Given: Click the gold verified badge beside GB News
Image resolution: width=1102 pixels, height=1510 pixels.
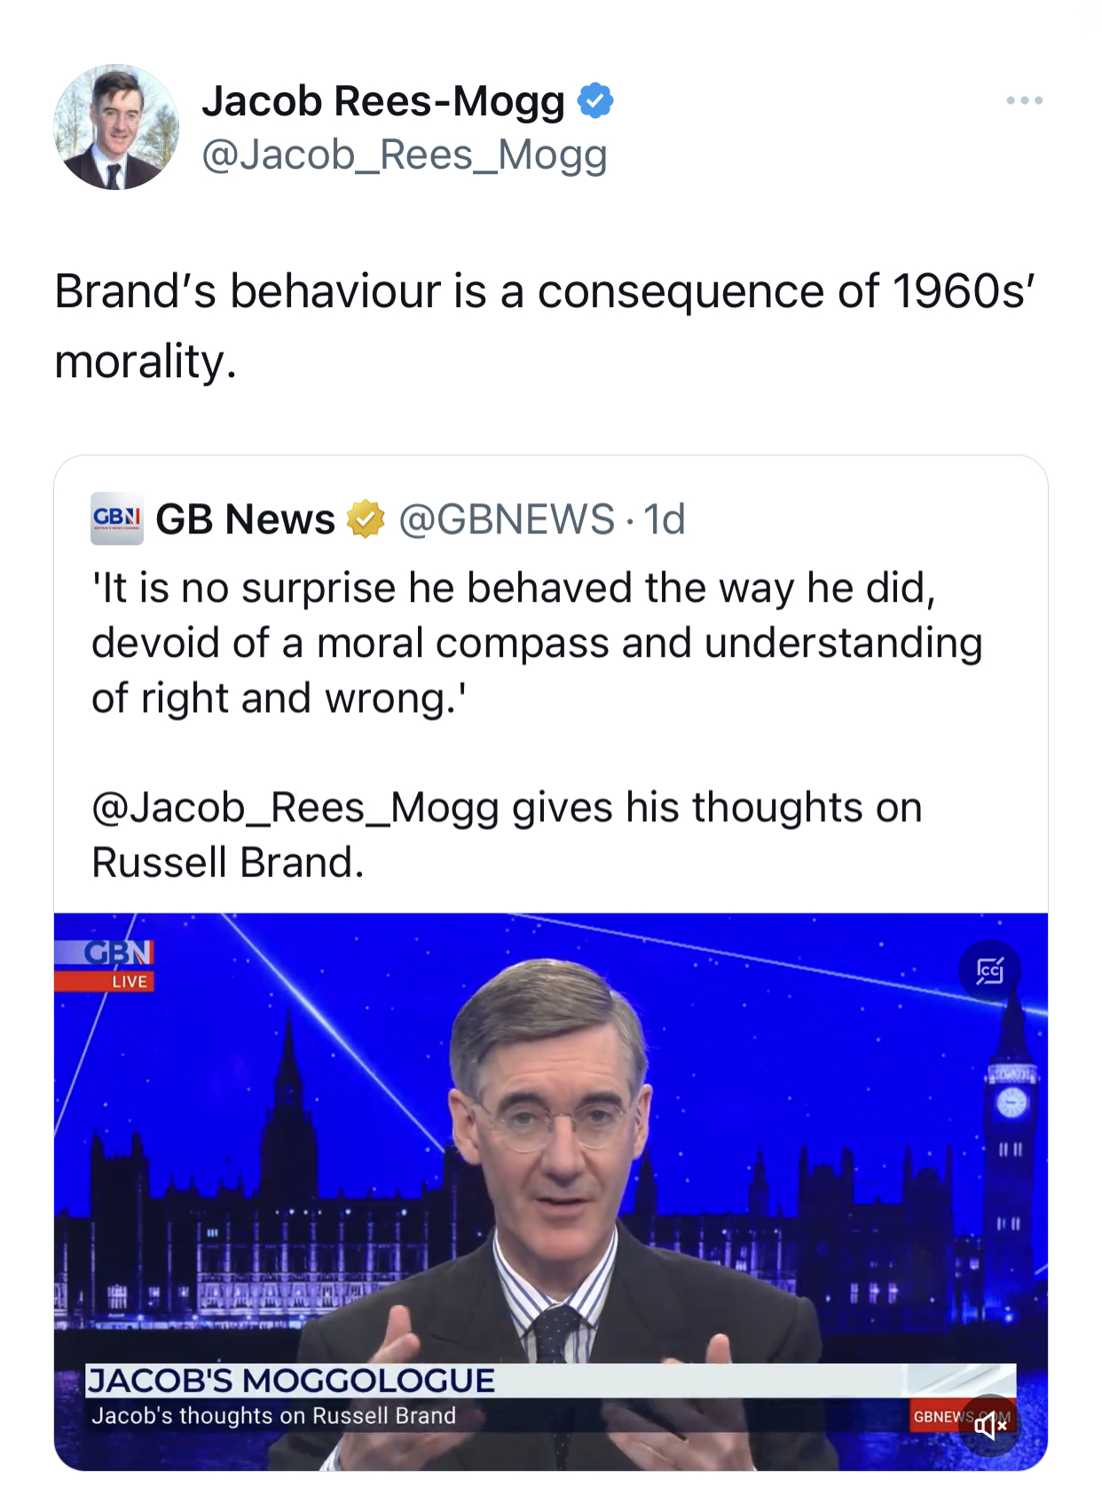Looking at the screenshot, I should coord(366,519).
